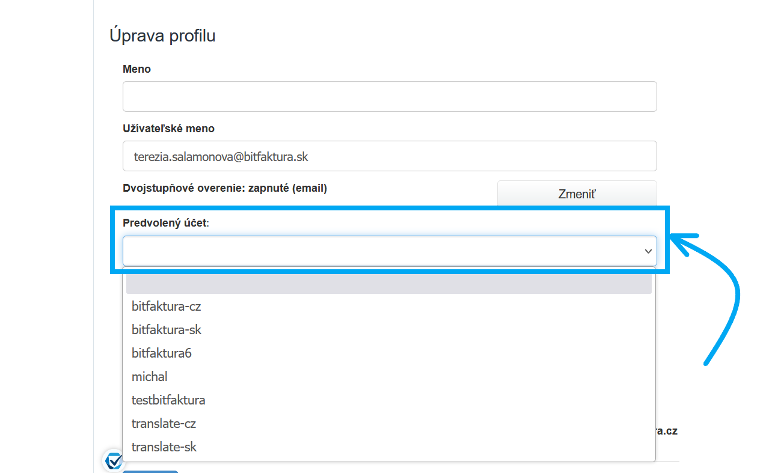Click the dropdown chevron arrow icon
Screen dimensions: 772x473
point(648,251)
